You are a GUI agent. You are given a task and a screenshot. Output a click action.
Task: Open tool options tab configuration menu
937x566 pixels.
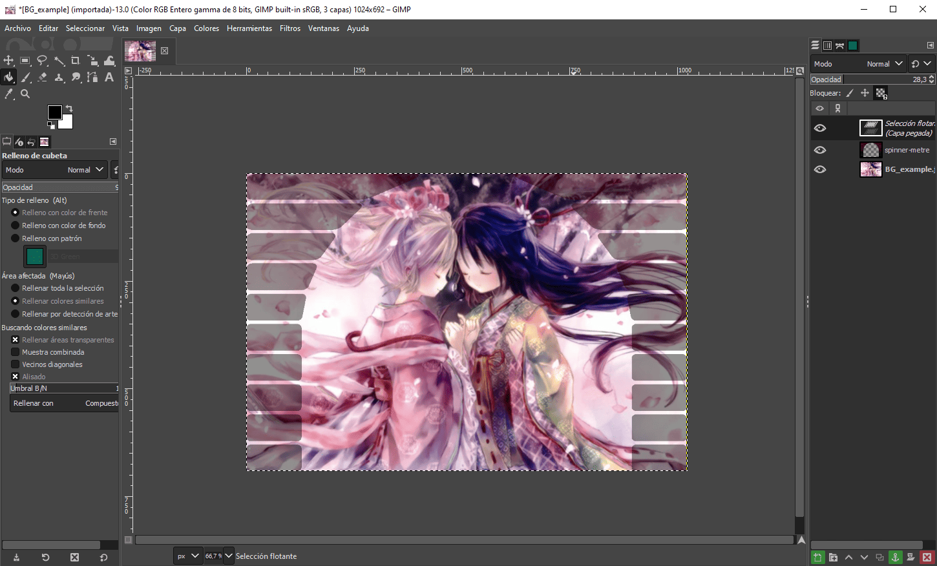(113, 141)
